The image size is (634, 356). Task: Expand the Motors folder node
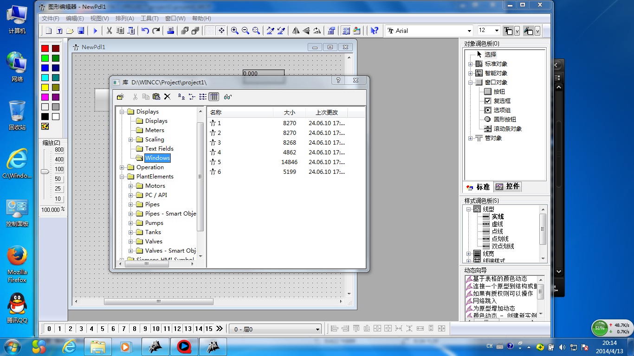pos(131,186)
